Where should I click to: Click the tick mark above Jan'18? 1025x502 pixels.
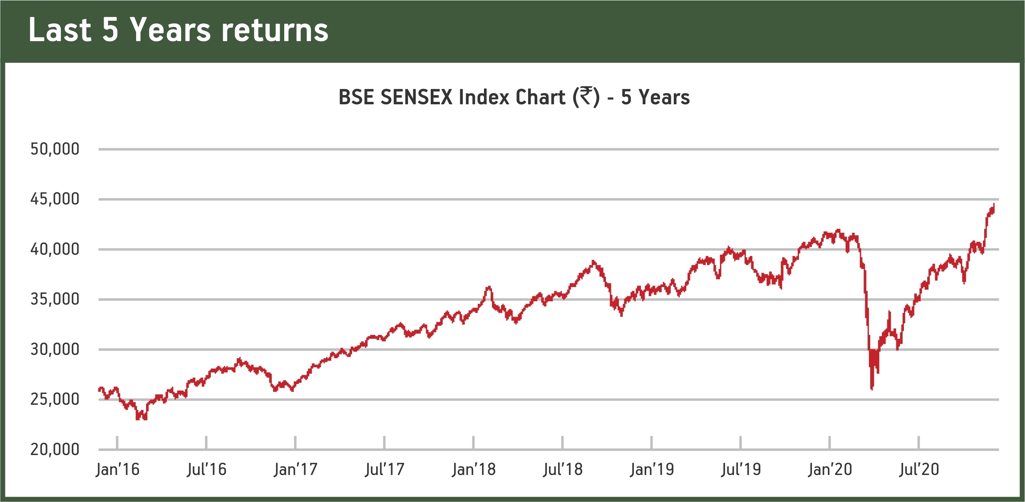[x=474, y=443]
